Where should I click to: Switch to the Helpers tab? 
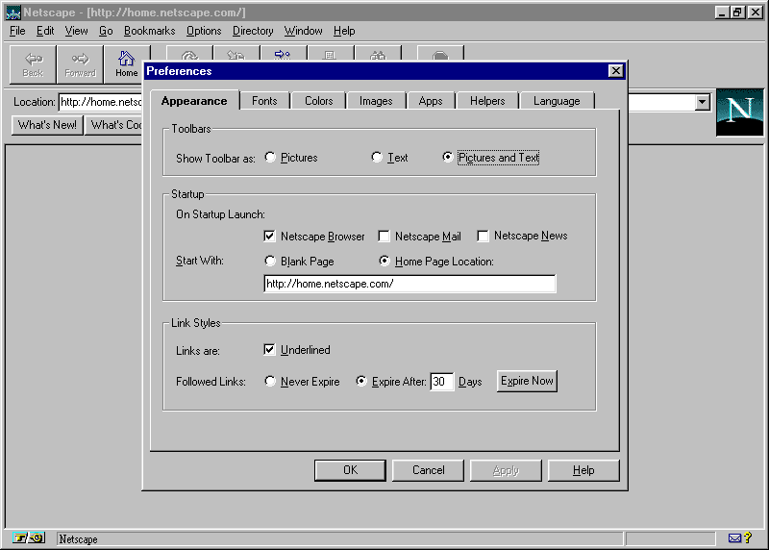pos(487,101)
